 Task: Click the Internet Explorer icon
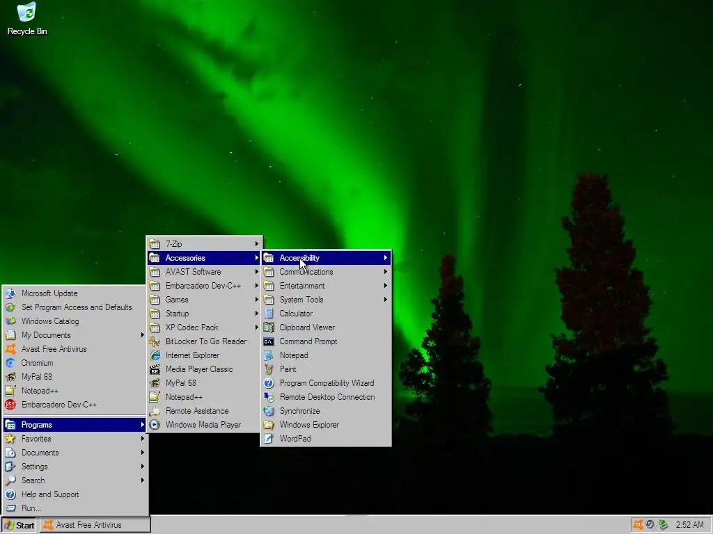155,355
